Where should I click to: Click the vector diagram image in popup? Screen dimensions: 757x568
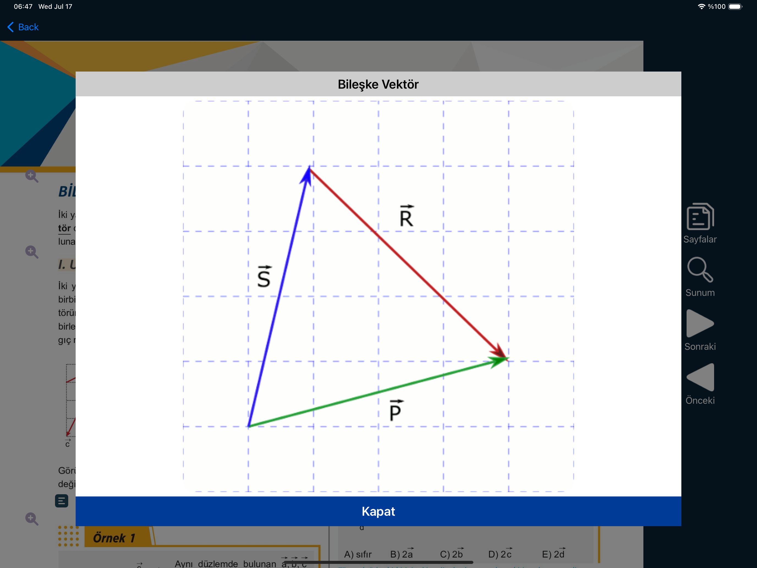tap(378, 296)
